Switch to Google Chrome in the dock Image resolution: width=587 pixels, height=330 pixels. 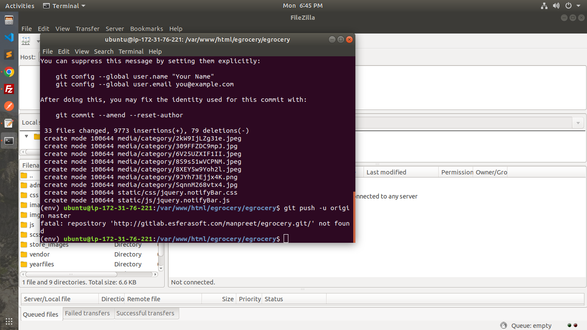coord(9,72)
